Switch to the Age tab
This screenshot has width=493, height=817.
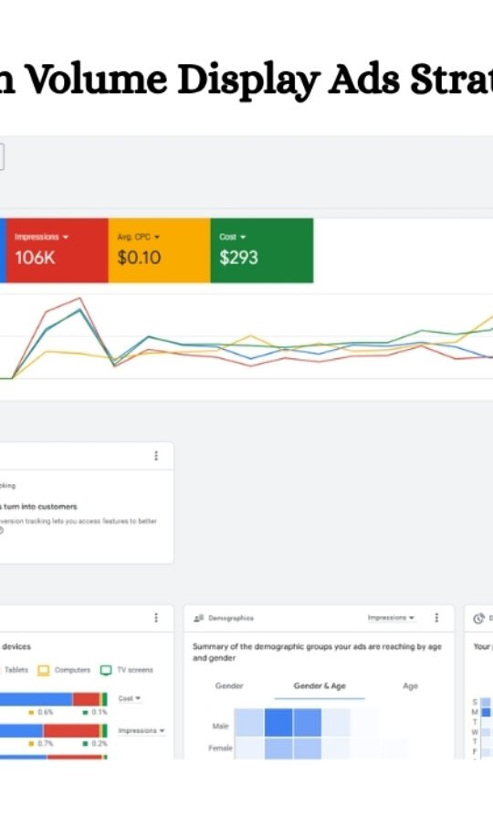(x=410, y=685)
